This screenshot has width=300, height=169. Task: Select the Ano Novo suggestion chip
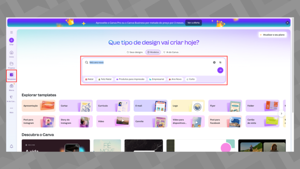tap(175, 79)
